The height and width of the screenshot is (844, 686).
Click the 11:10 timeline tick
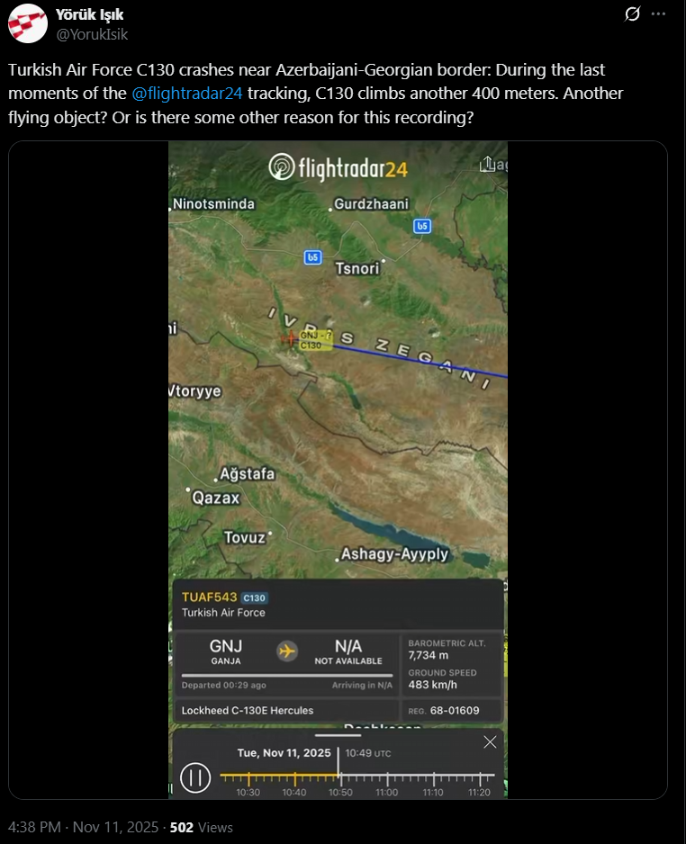pyautogui.click(x=433, y=779)
